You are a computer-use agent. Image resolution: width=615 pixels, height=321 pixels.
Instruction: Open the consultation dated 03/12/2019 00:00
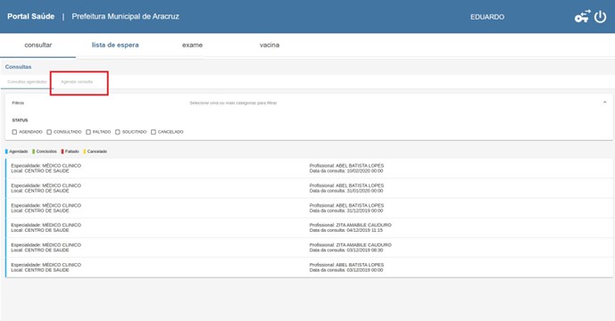309,267
